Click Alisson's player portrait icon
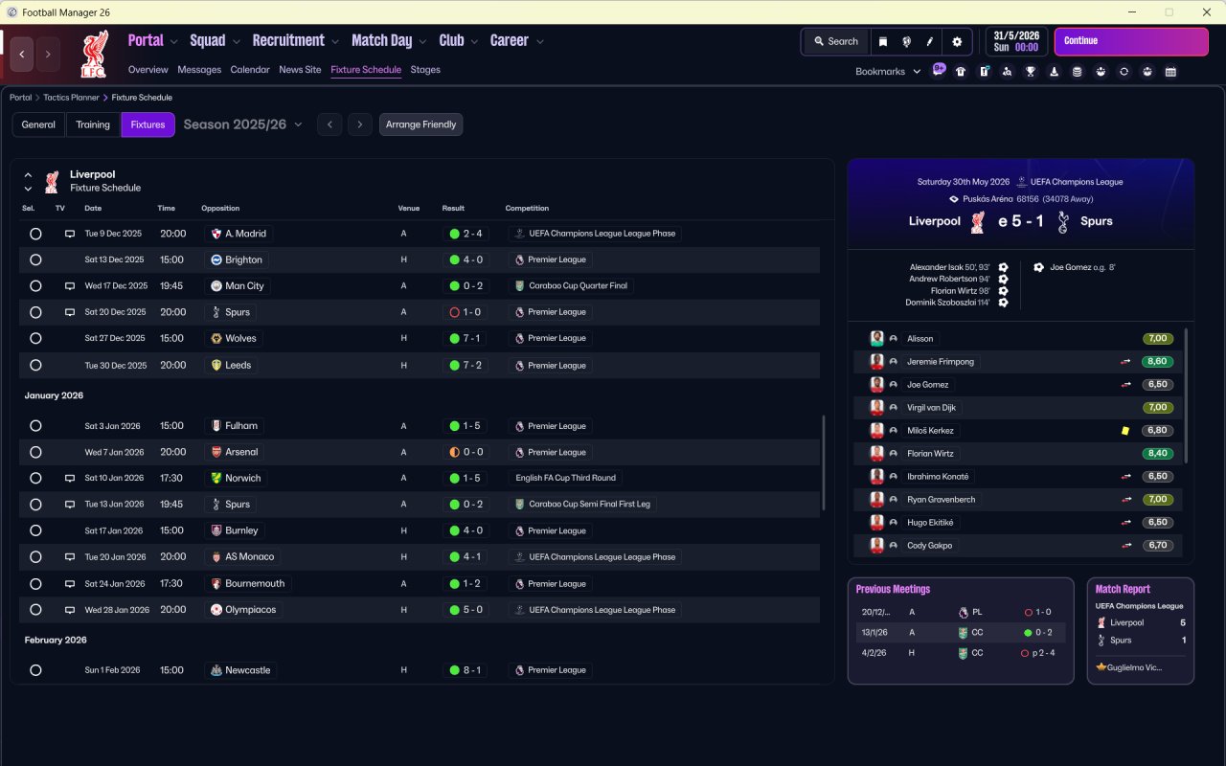1226x766 pixels. 876,339
